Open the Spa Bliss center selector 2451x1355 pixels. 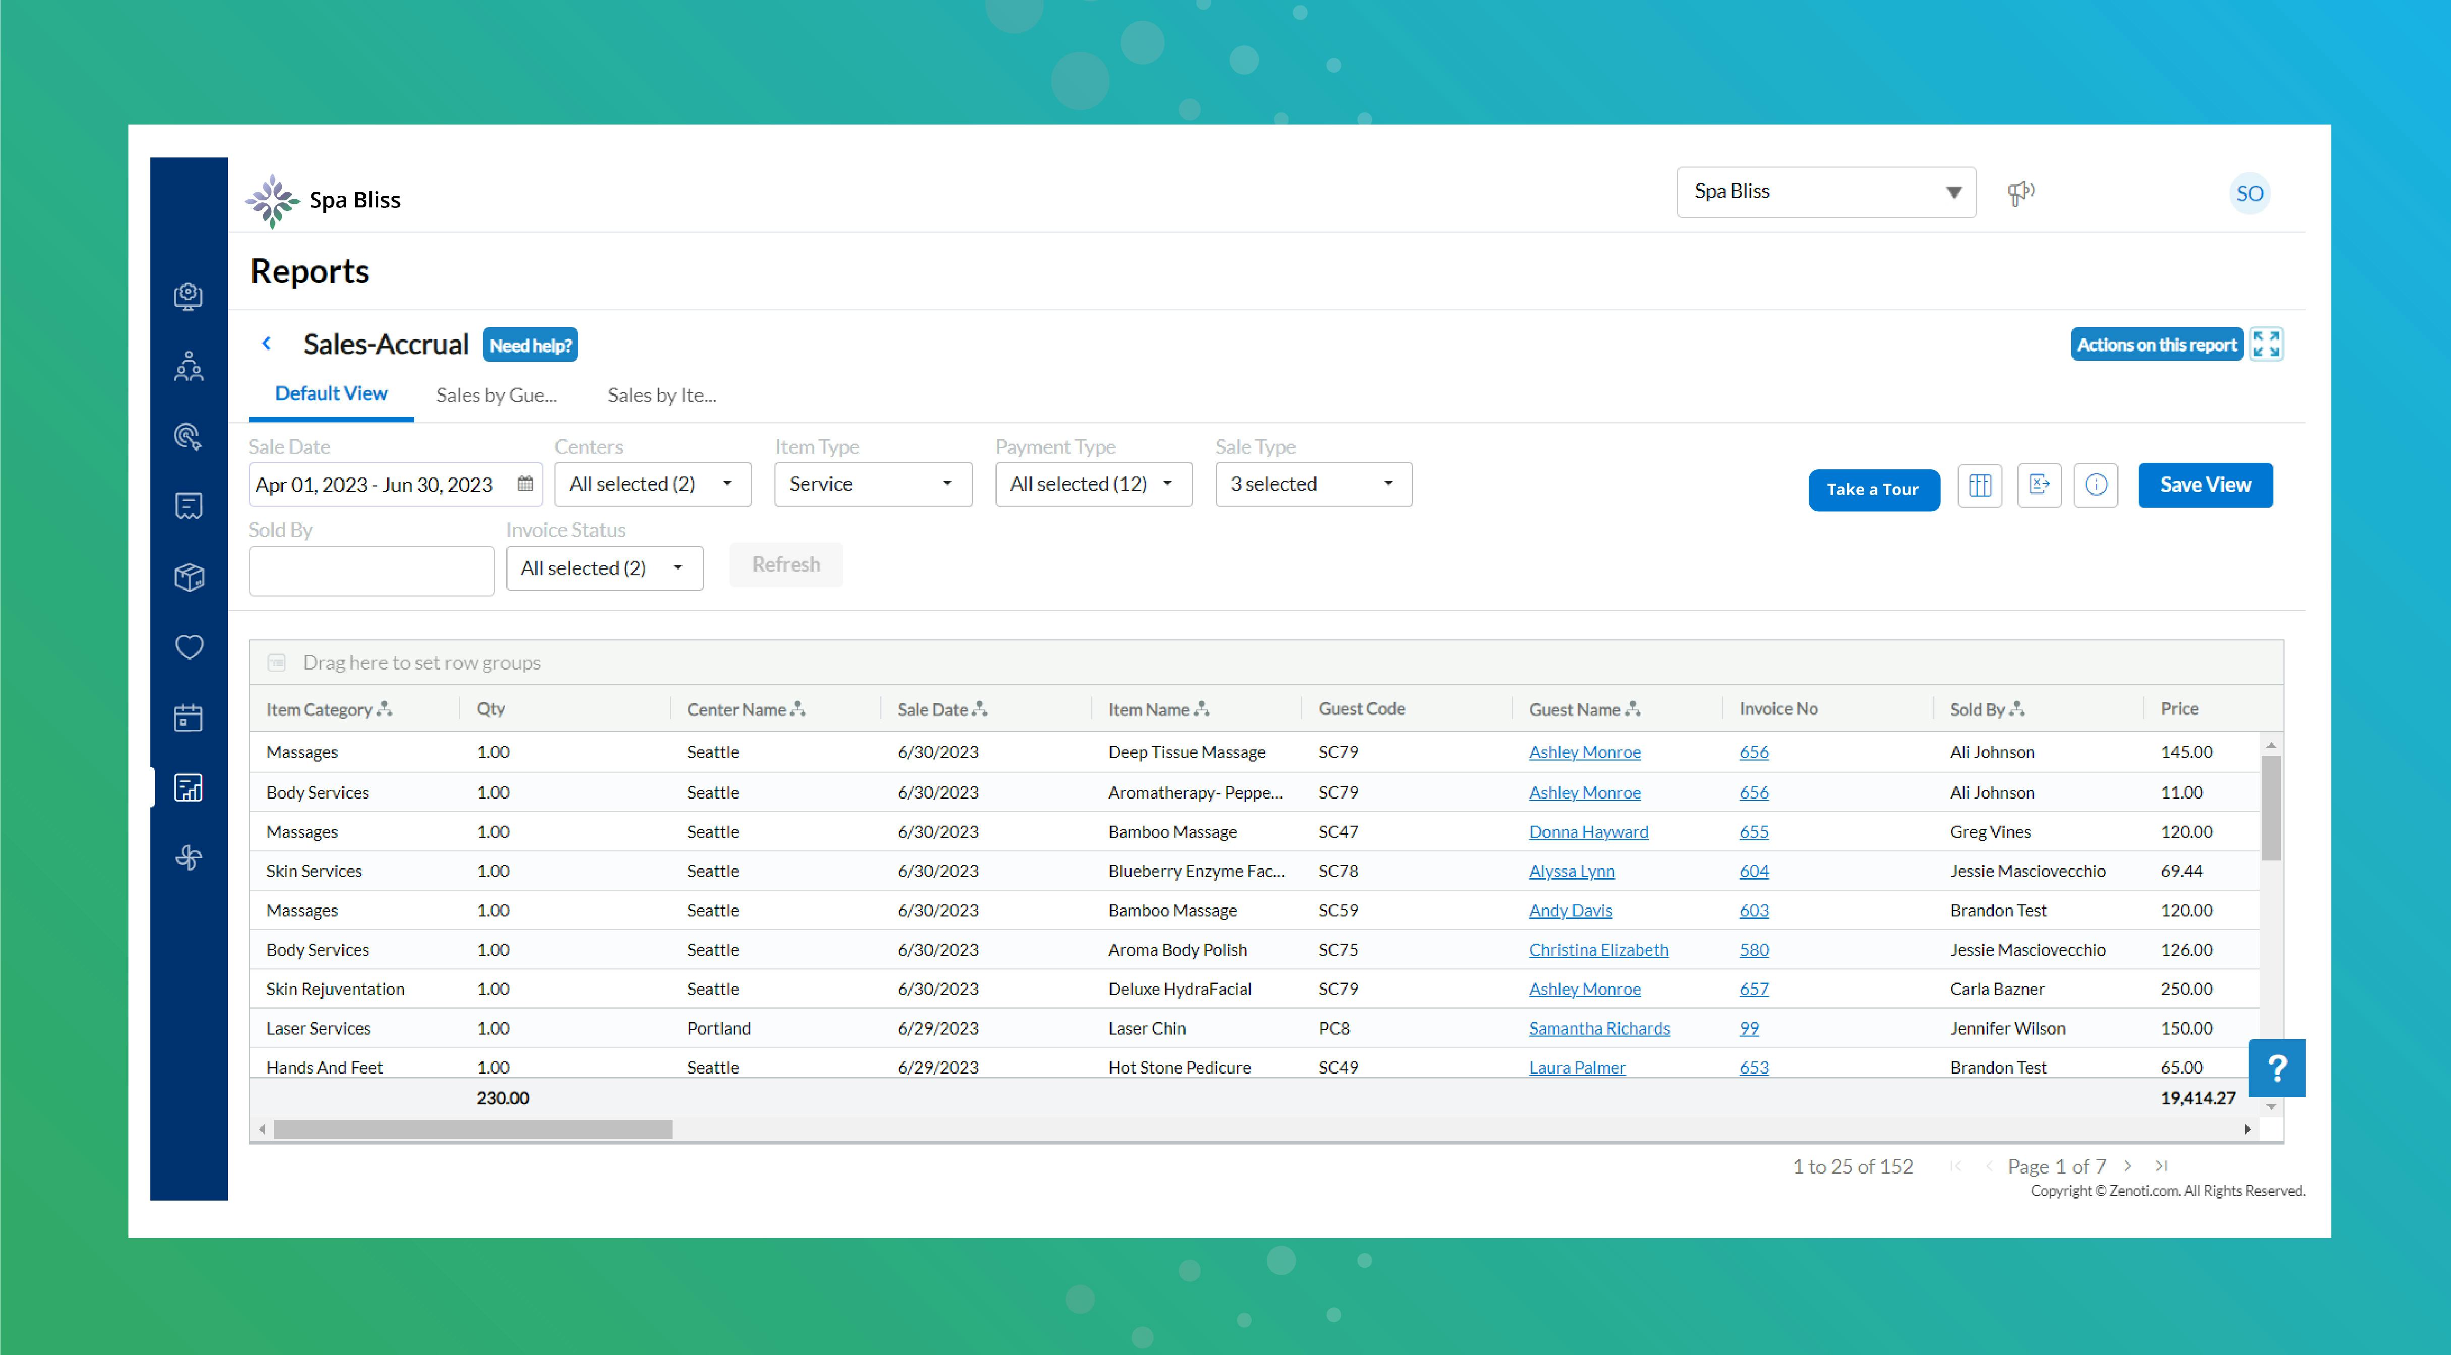(x=1825, y=192)
